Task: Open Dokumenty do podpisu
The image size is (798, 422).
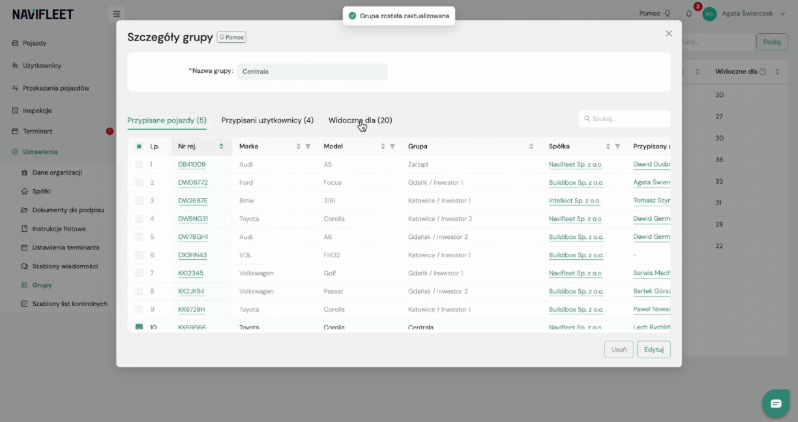Action: coord(68,210)
